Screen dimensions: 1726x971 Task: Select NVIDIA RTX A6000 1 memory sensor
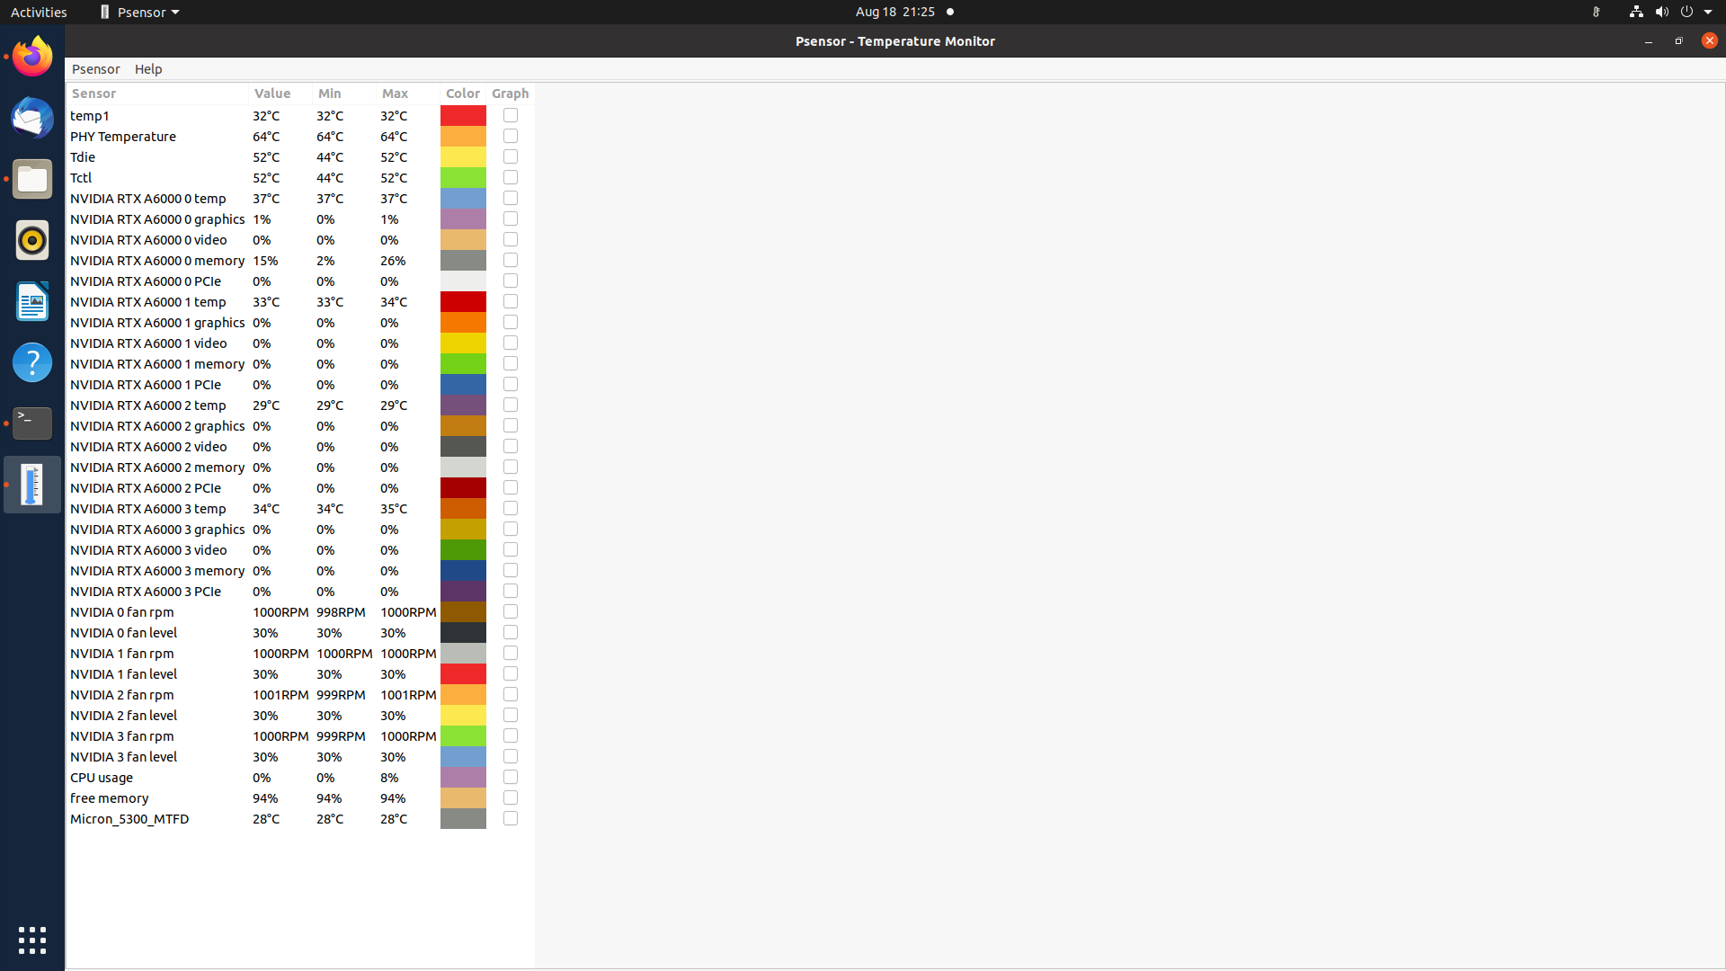[300, 363]
